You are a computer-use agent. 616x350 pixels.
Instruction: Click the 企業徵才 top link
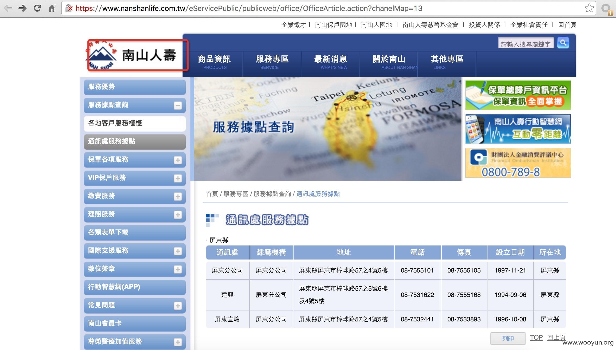pos(293,25)
